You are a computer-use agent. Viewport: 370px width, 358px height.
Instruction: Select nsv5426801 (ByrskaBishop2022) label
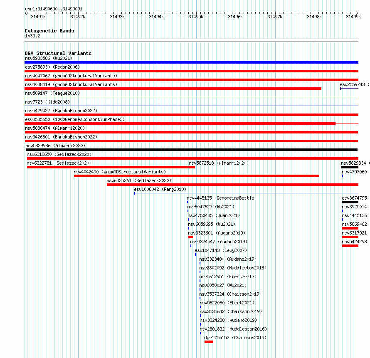61,137
